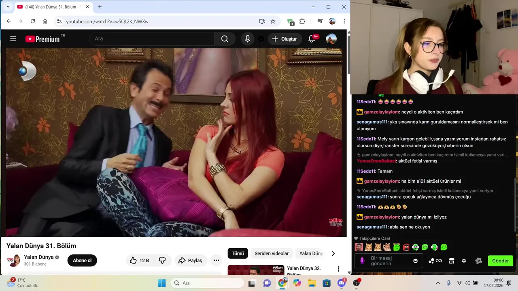This screenshot has width=518, height=291.
Task: Expand video options menu for Bölüm 32
Action: coord(338,269)
